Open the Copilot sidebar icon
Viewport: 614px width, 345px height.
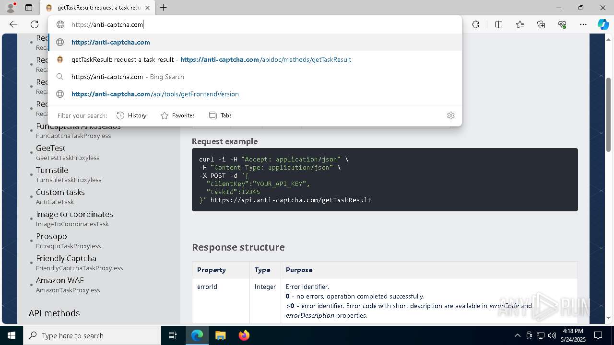[603, 24]
